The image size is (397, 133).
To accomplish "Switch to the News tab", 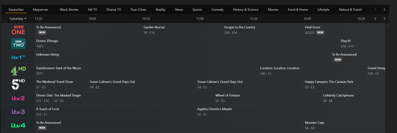I will click(179, 9).
